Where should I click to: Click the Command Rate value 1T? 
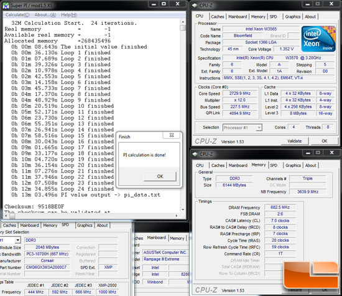click(280, 254)
